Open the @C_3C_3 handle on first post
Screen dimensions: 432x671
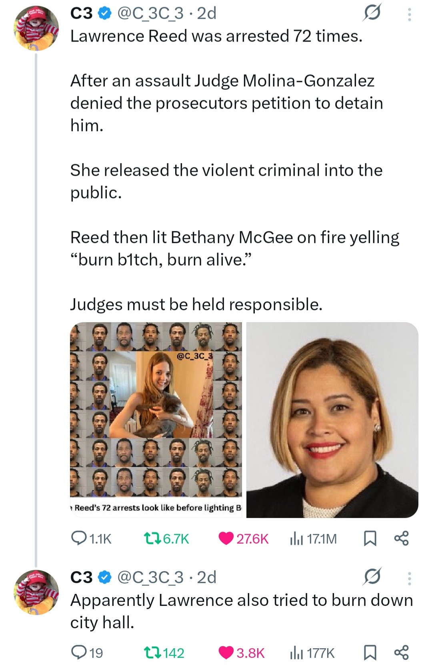(150, 14)
